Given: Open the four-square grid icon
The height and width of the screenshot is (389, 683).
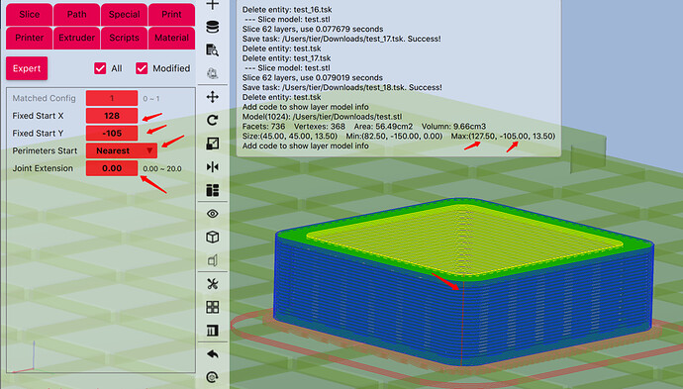Looking at the screenshot, I should tap(213, 307).
